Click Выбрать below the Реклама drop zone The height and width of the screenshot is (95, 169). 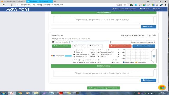(148, 80)
